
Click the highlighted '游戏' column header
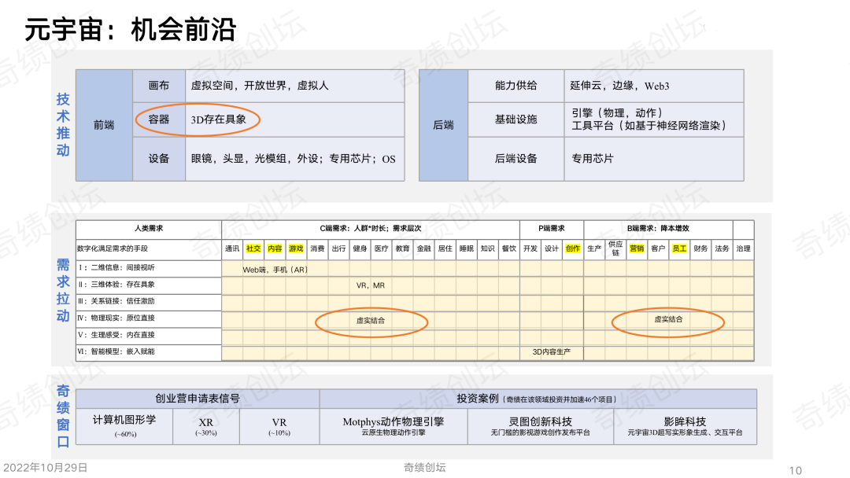coord(296,248)
